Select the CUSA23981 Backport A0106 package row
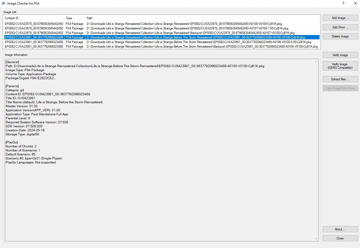Screen dimensions: 360x248 pos(162,47)
